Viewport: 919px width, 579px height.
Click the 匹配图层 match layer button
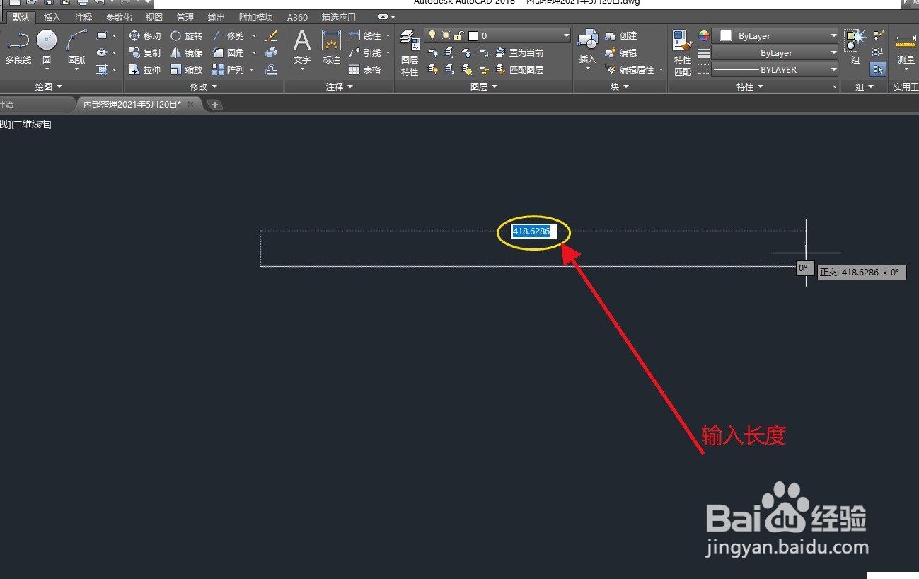click(519, 69)
